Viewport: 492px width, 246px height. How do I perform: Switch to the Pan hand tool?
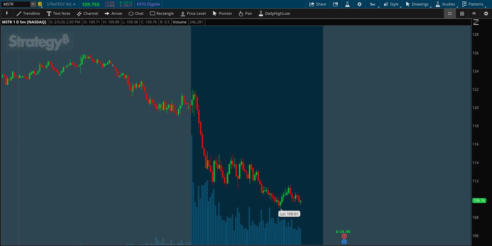245,13
